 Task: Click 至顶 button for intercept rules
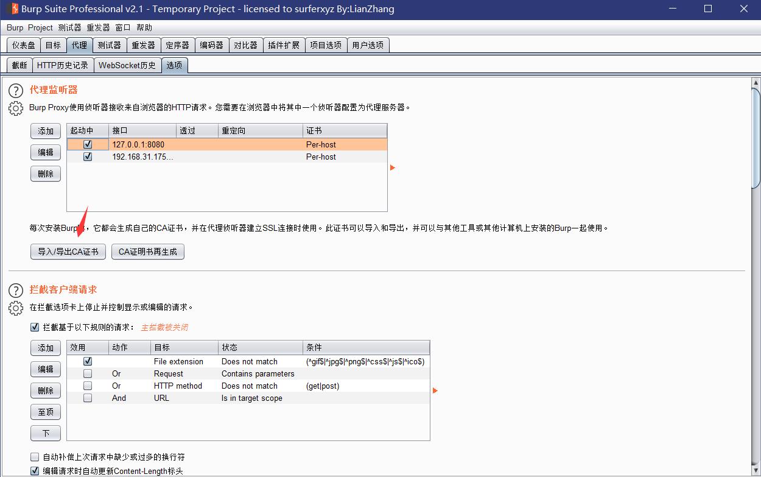pos(46,412)
